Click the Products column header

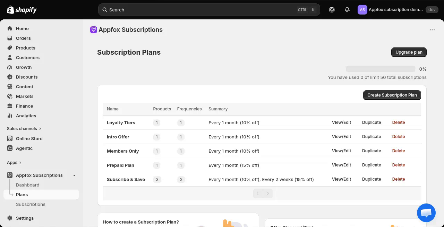[x=162, y=109]
